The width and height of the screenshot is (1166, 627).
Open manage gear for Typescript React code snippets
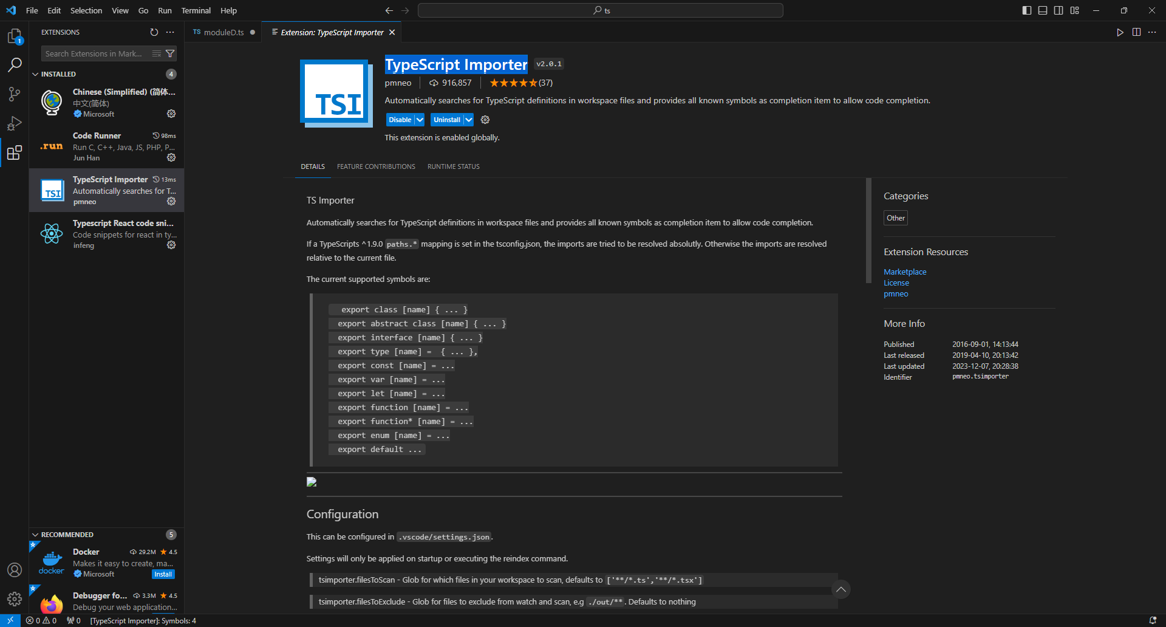[171, 245]
